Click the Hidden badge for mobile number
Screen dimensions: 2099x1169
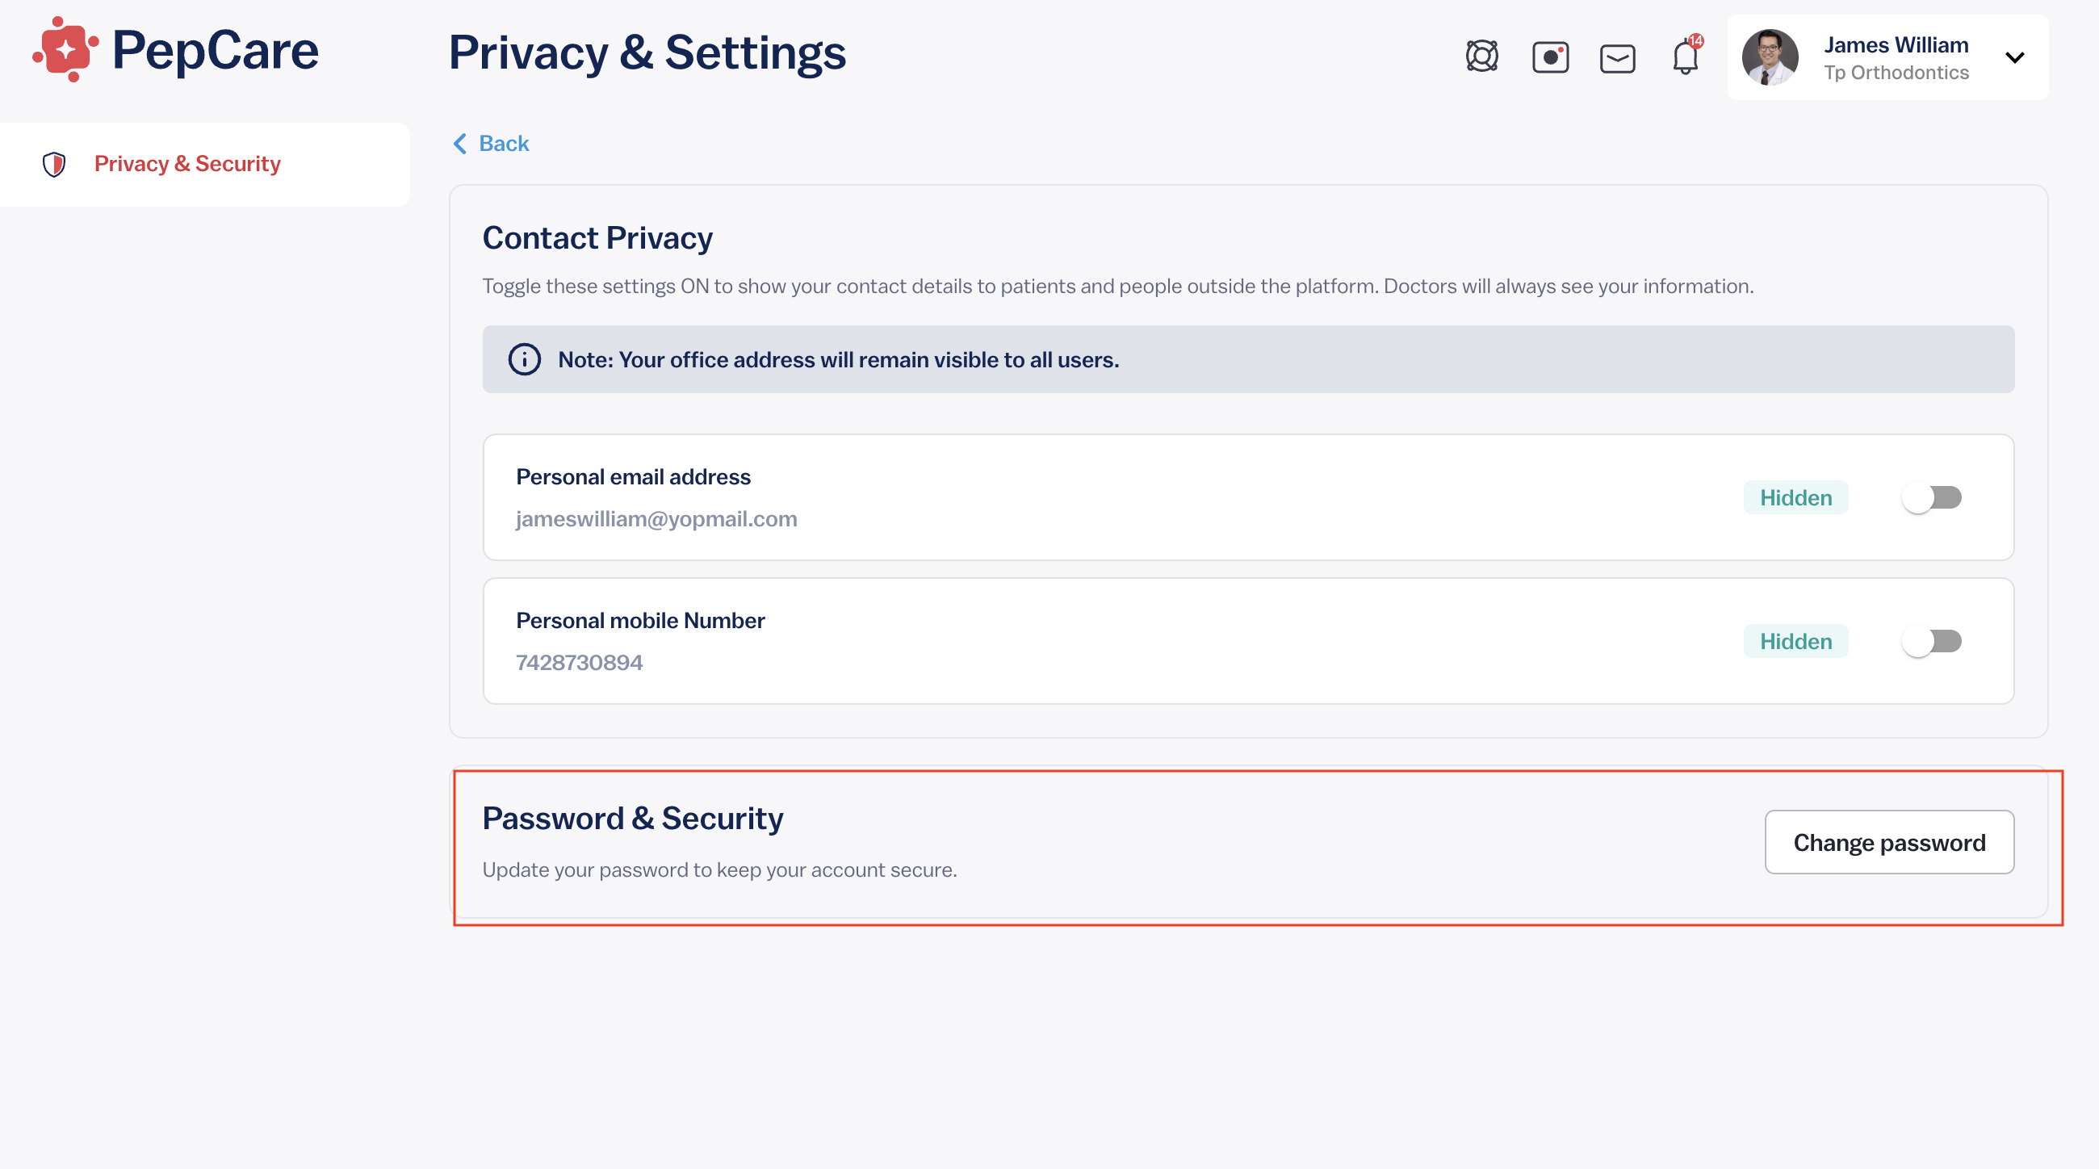1795,642
